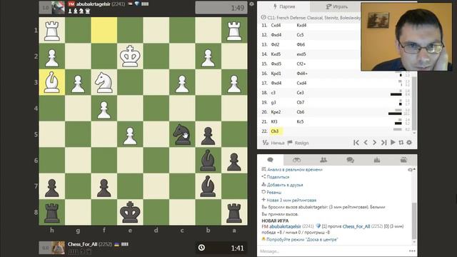
Task: Open board settings gear beside move controls
Action: pos(409,143)
